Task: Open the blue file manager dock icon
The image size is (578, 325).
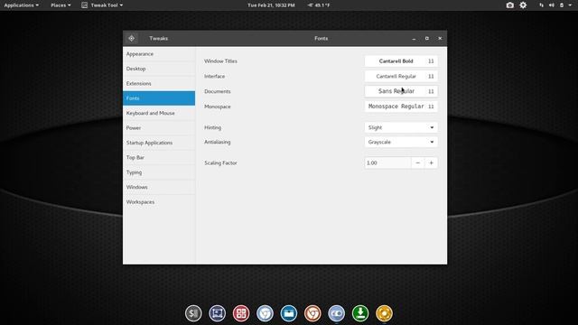Action: tap(289, 313)
